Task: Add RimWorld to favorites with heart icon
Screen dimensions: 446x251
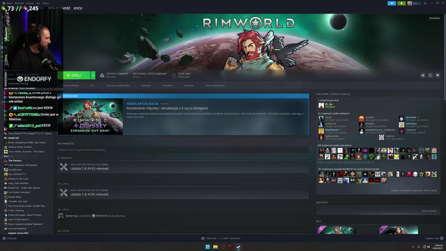Action: tap(438, 75)
